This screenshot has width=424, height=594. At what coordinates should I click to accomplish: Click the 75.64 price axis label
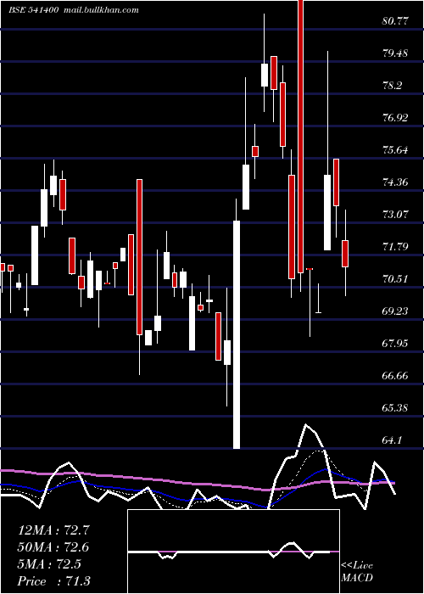coord(395,150)
